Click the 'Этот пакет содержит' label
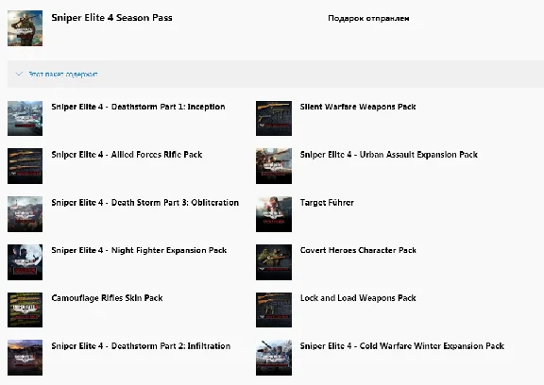544x385 pixels. tap(63, 75)
